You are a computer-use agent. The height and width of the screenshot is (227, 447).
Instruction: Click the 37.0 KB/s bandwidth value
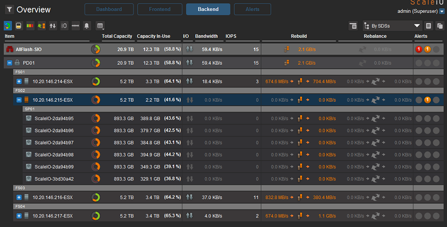pos(212,198)
